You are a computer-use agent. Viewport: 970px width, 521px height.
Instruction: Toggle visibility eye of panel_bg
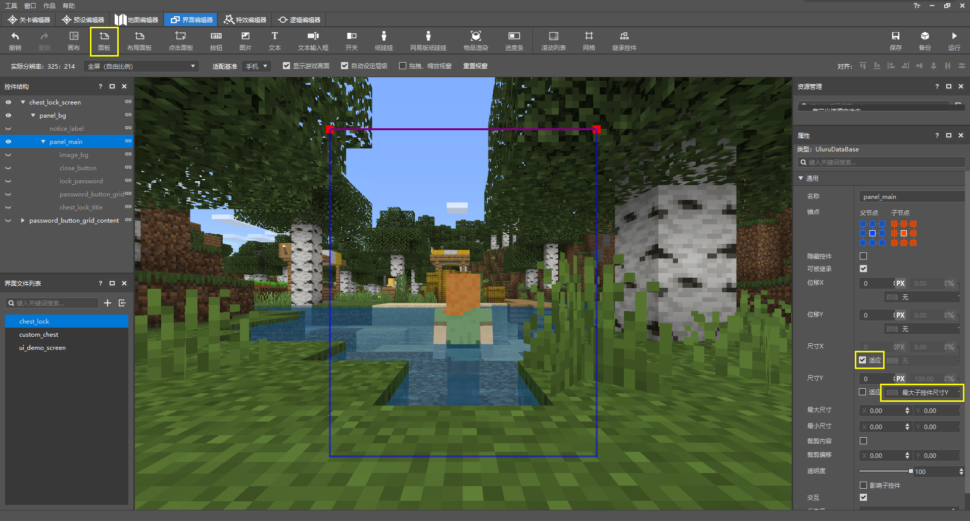click(x=8, y=115)
